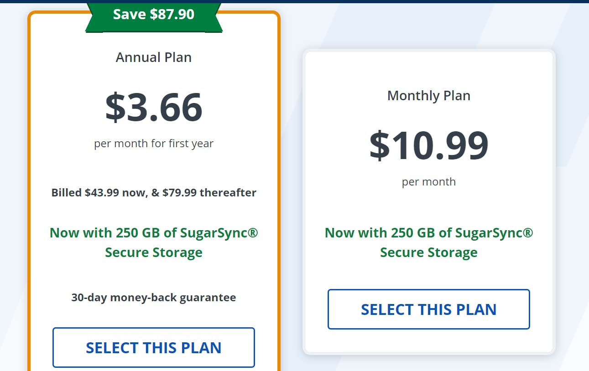The image size is (589, 371).
Task: Click the $10.99 price
Action: click(428, 146)
